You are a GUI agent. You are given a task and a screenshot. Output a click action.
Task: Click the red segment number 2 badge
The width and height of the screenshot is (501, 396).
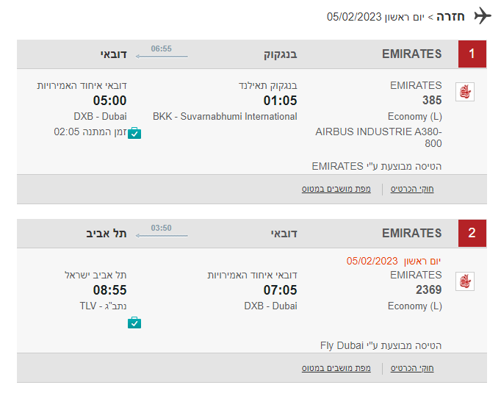(x=472, y=233)
